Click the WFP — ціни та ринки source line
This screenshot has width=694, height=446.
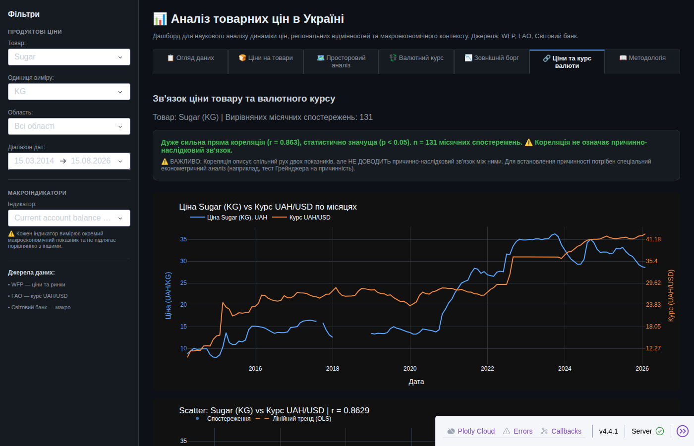point(37,285)
